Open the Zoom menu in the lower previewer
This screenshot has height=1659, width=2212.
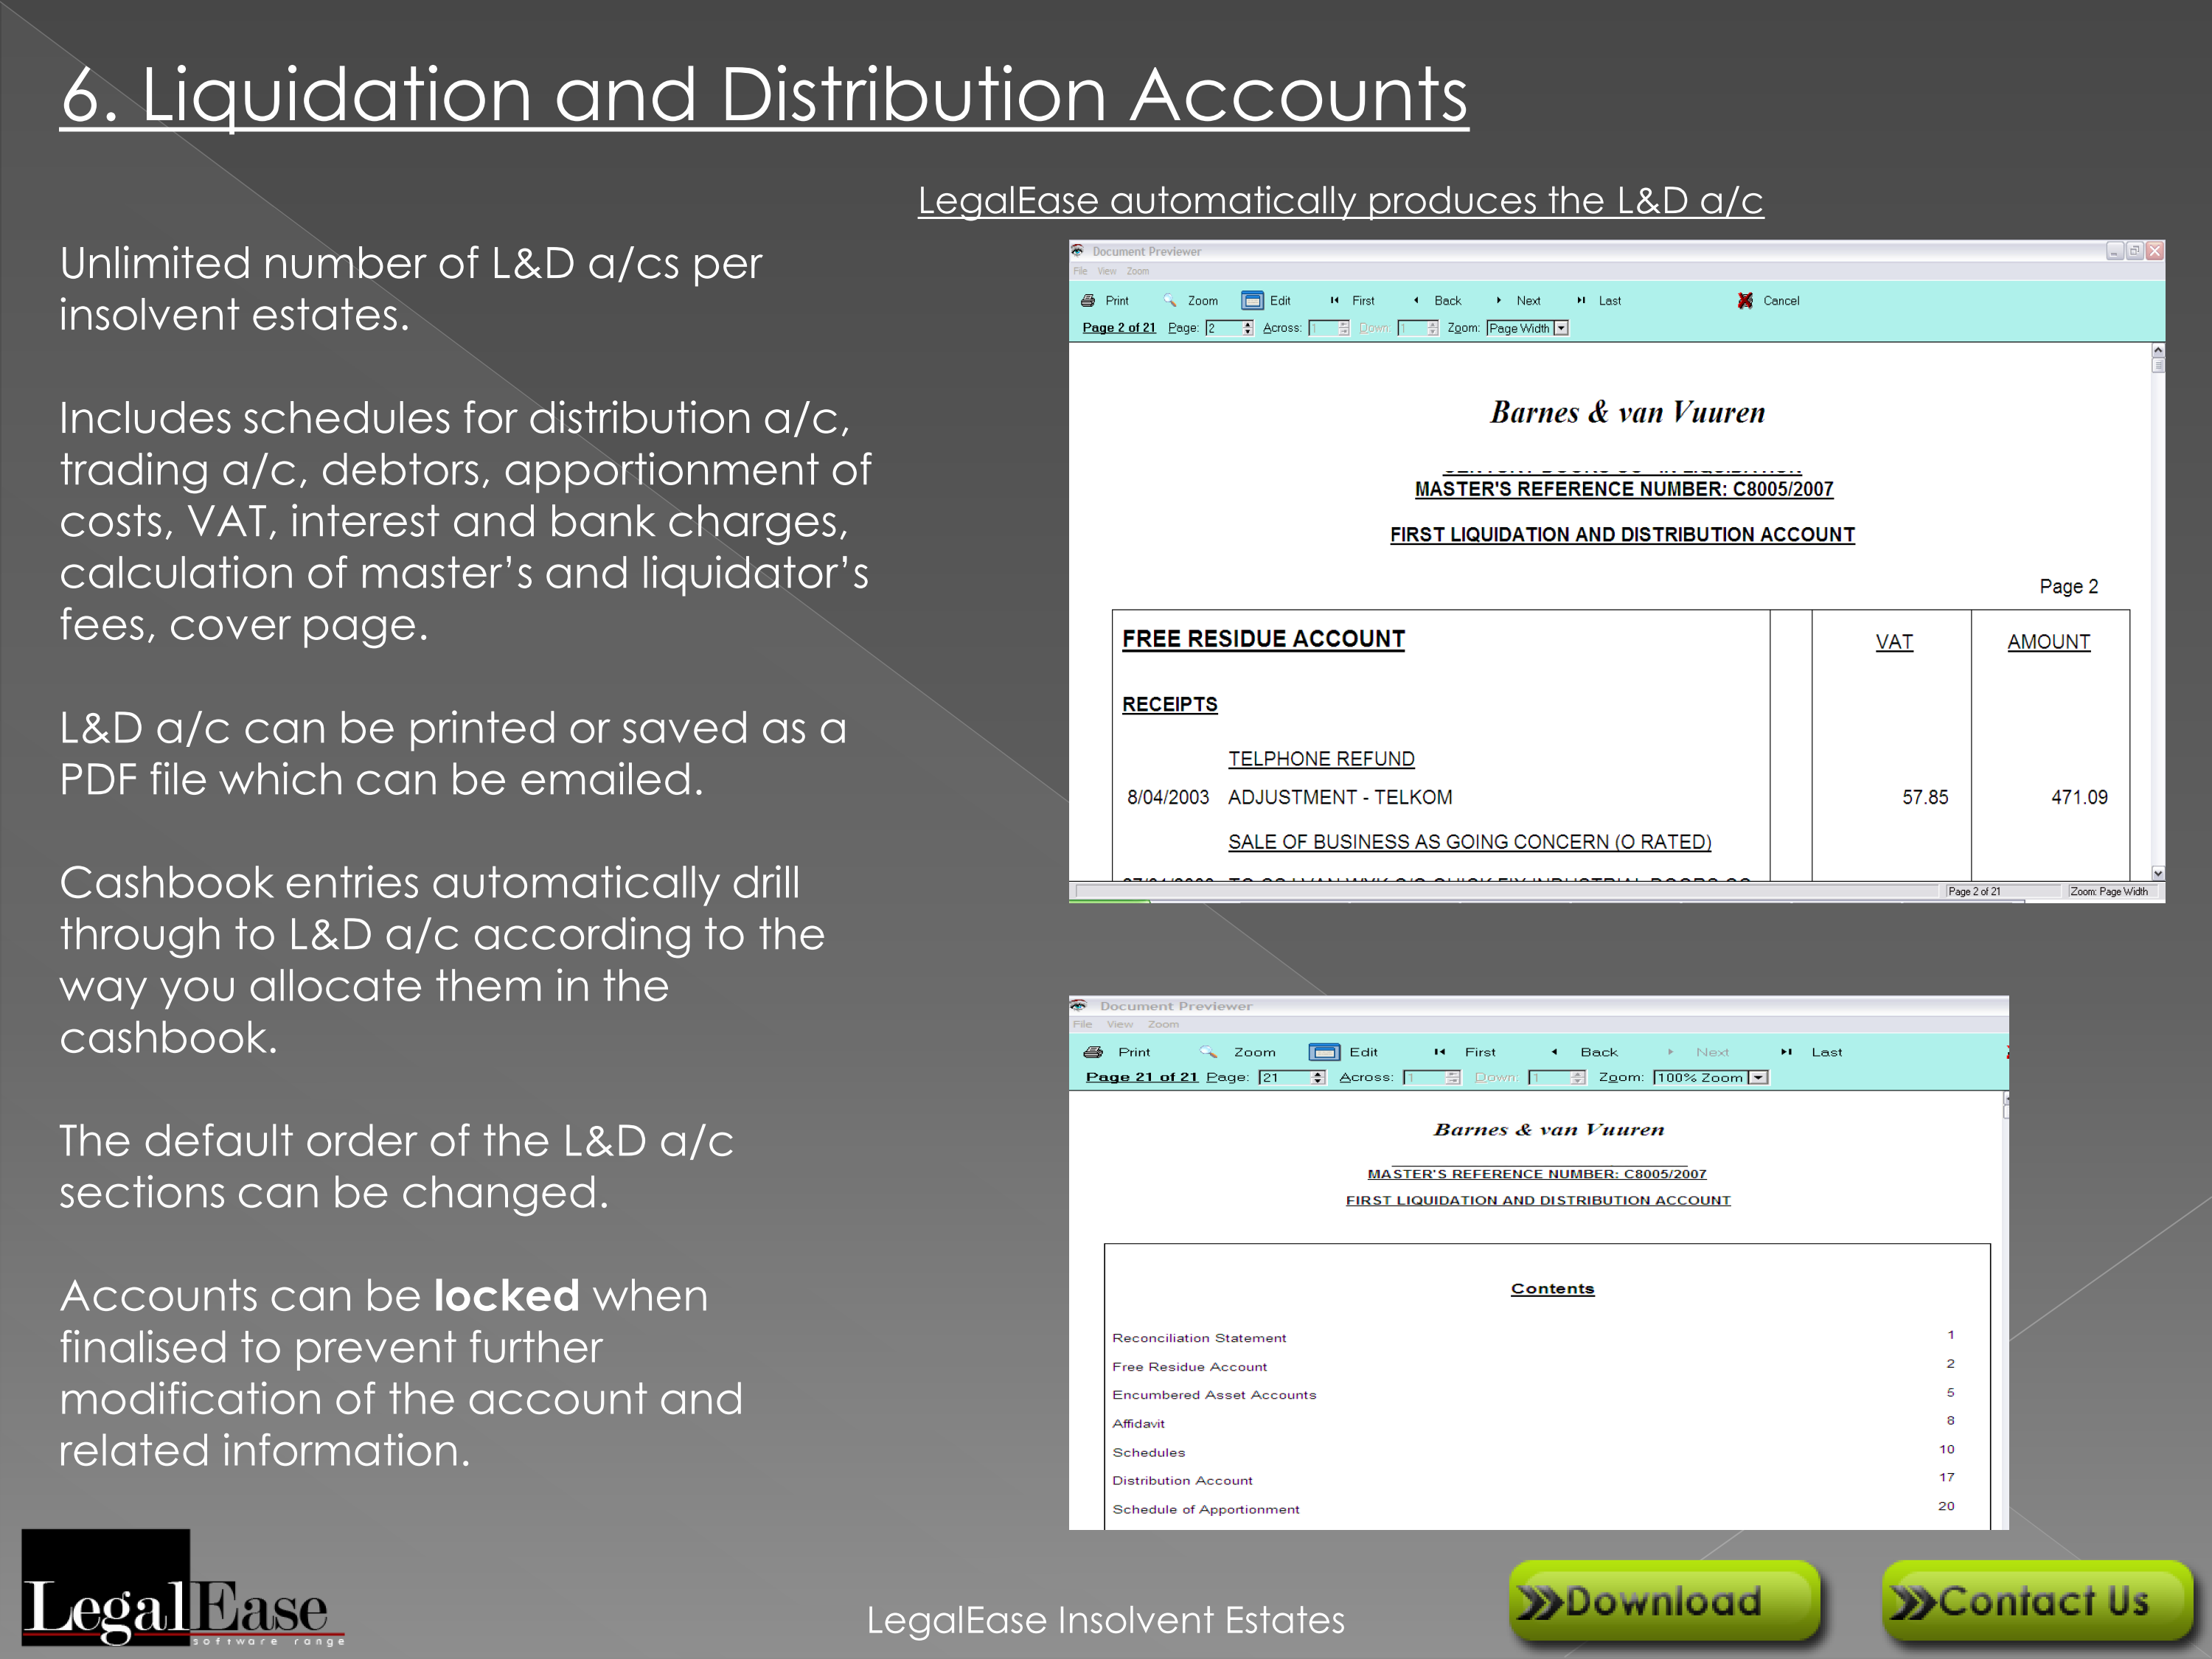click(x=1163, y=1024)
